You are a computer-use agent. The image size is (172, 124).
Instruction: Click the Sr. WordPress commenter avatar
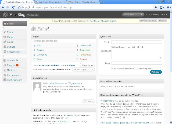pos(37,87)
